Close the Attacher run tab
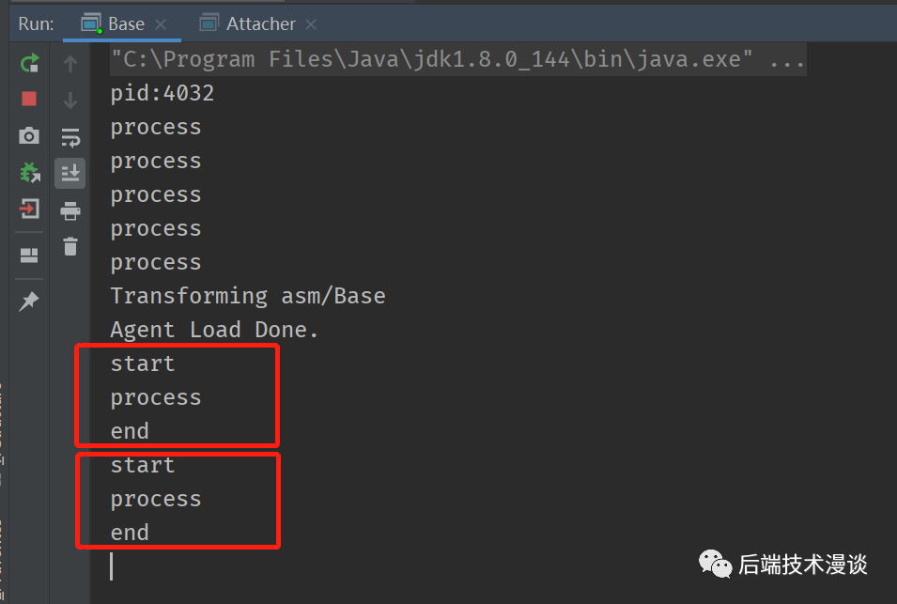 click(311, 24)
